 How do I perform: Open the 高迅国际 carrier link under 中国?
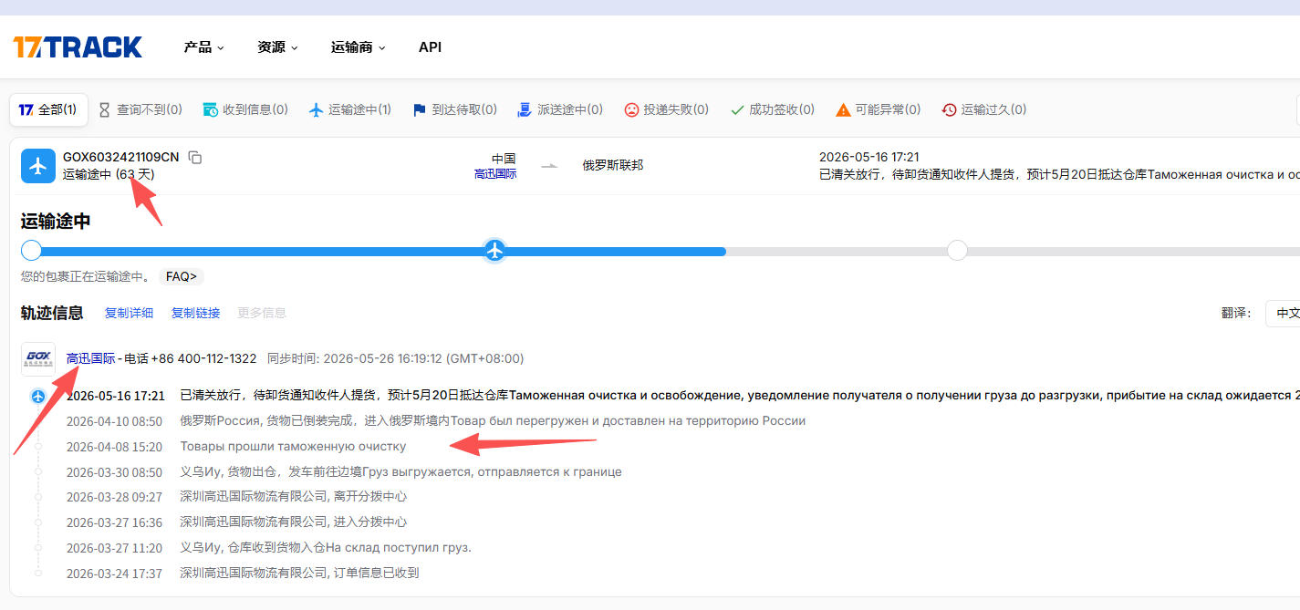(x=495, y=173)
